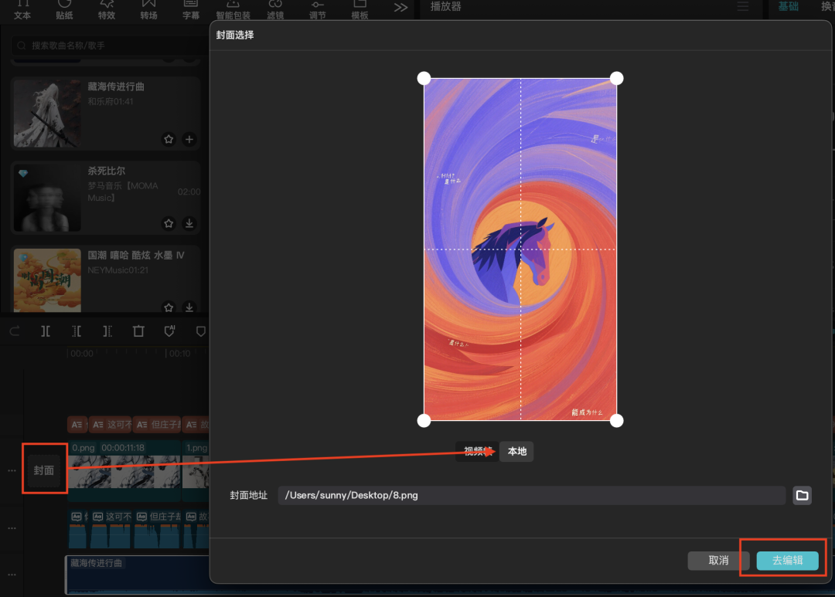Open options menu for the bottom music track
835x597 pixels.
[x=12, y=575]
